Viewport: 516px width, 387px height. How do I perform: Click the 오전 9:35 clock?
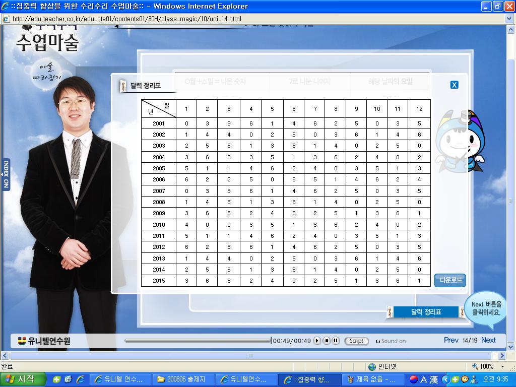click(x=495, y=379)
